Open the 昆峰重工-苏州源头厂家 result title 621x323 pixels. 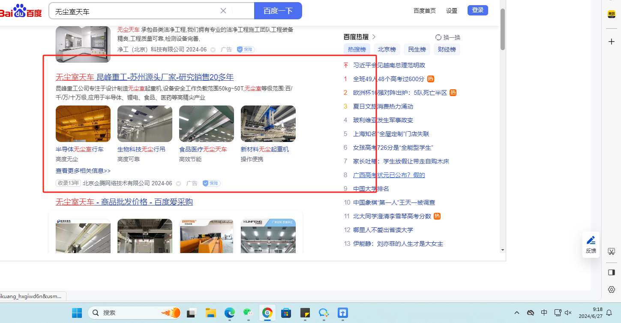145,77
